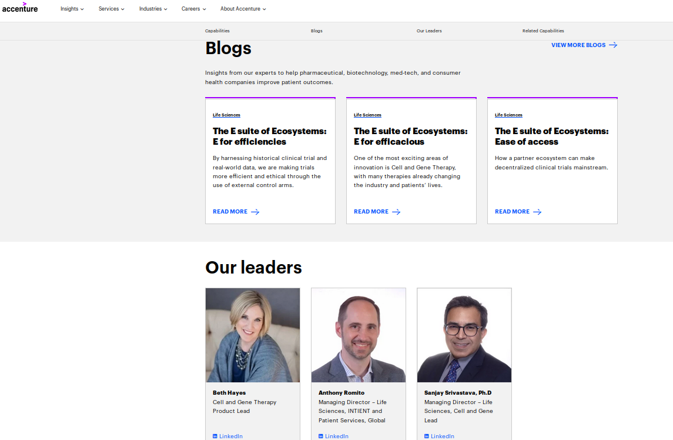Screen dimensions: 673x440
Task: Click the Our leaders heading
Action: 254,267
